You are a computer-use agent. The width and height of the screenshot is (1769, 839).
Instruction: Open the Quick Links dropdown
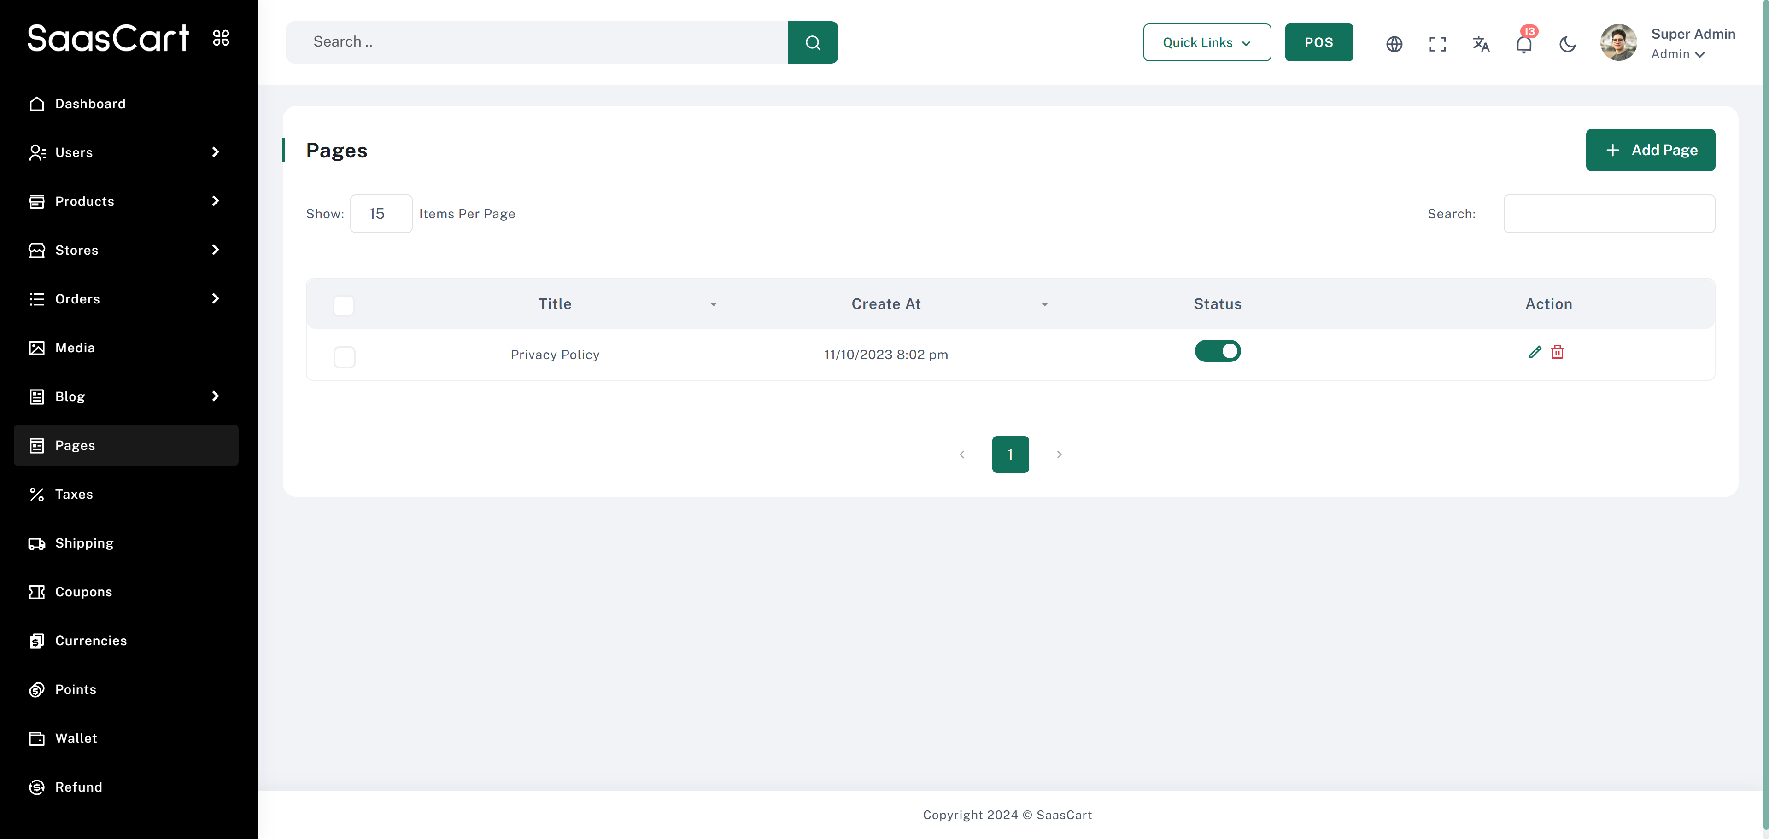(x=1207, y=42)
